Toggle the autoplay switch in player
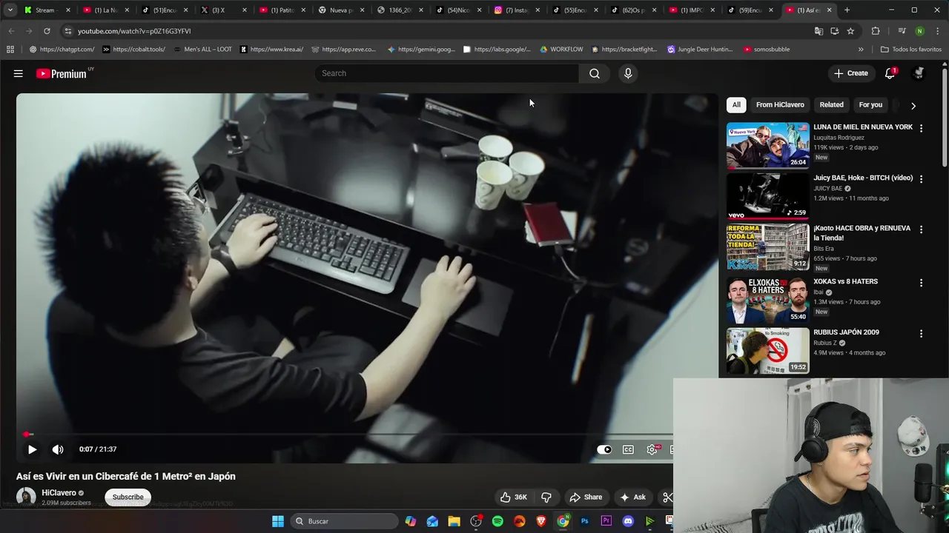 click(x=605, y=449)
